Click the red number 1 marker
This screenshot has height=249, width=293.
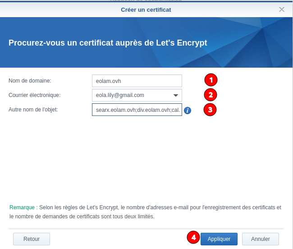pos(211,80)
